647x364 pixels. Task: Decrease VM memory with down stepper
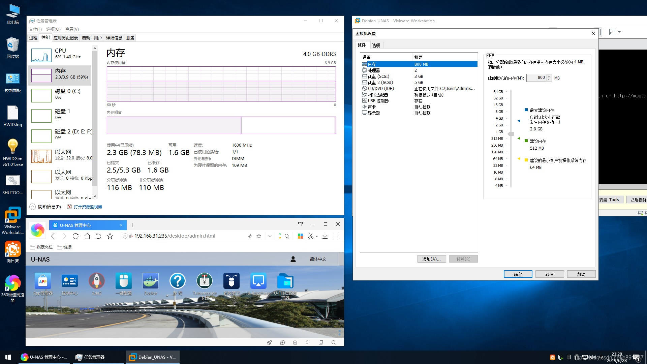pyautogui.click(x=549, y=80)
